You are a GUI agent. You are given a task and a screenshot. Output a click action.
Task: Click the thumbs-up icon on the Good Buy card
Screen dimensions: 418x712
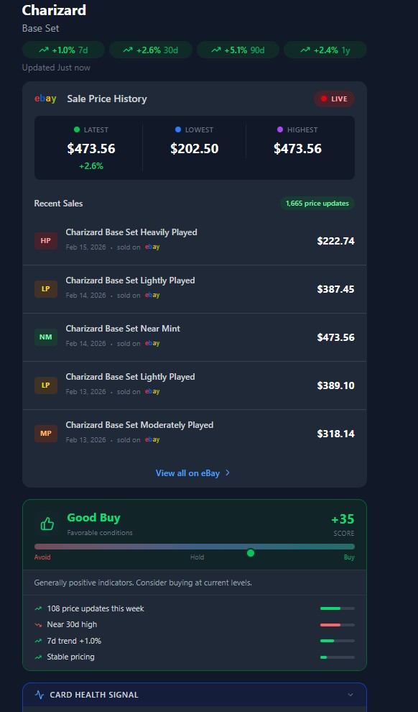47,523
